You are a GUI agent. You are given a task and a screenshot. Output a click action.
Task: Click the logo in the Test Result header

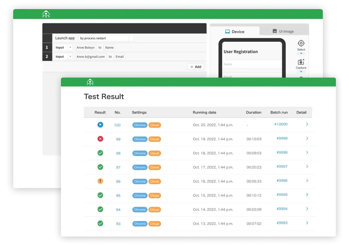pyautogui.click(x=90, y=82)
